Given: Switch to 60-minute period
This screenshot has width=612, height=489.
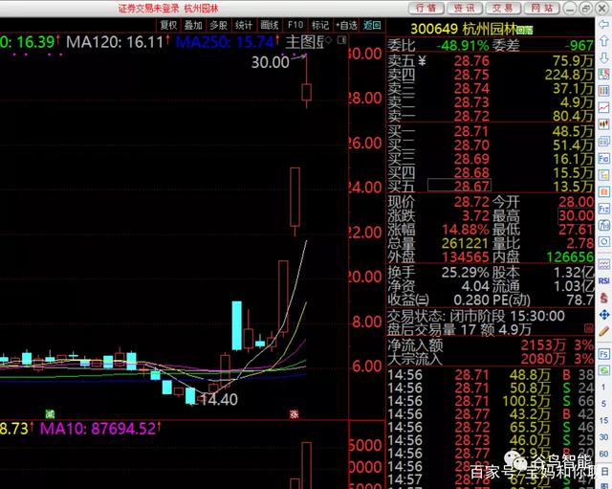Looking at the screenshot, I should (603, 454).
